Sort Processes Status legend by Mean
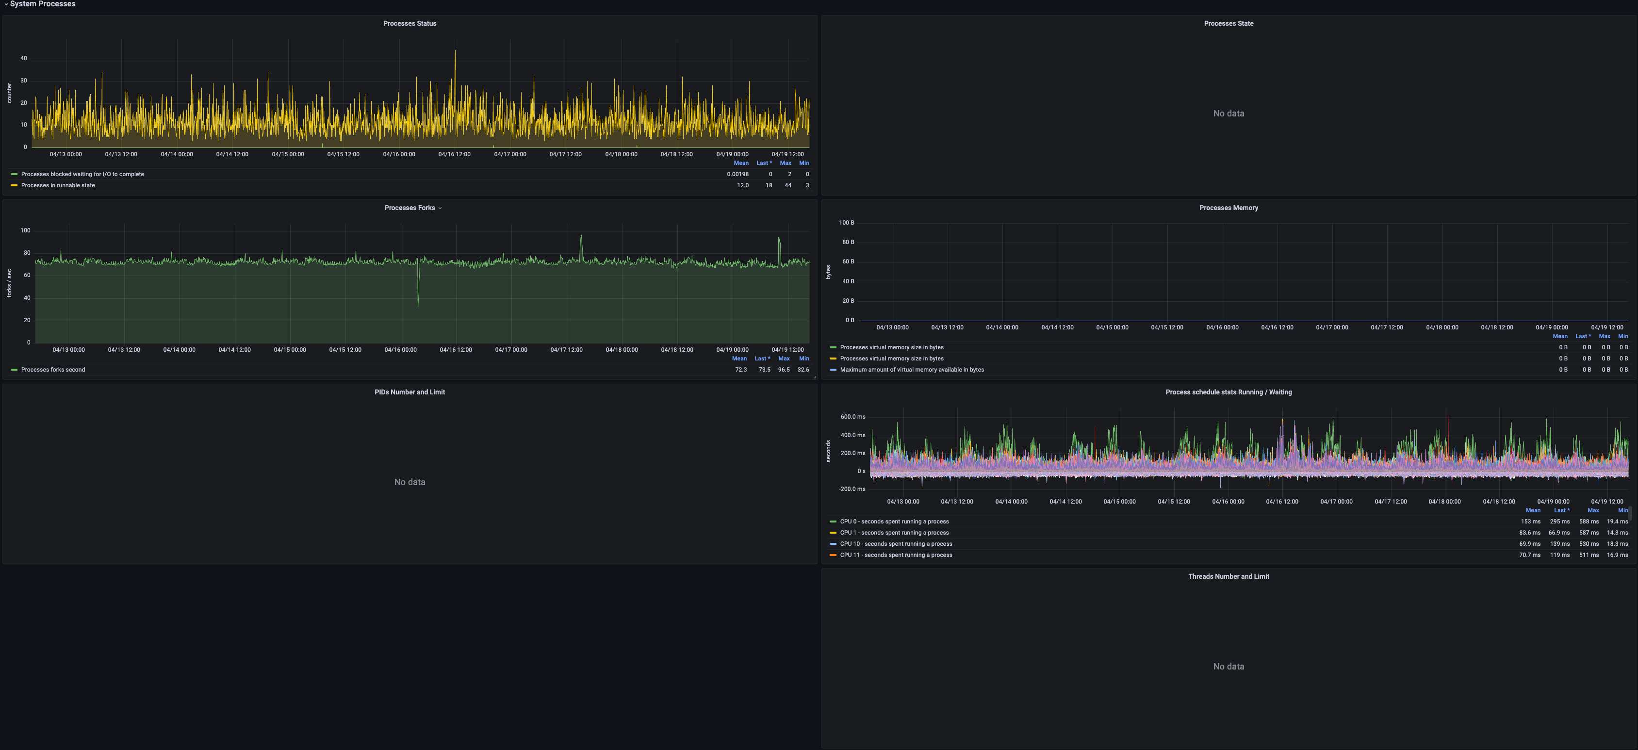Screen dimensions: 1638x750 (741, 163)
